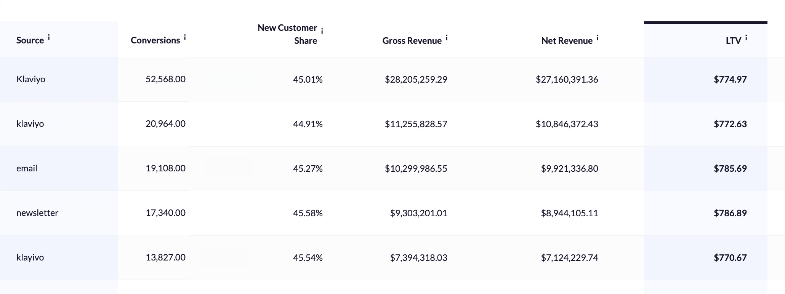Click gross revenue $11,255,828.57
This screenshot has width=785, height=294.
tap(416, 124)
